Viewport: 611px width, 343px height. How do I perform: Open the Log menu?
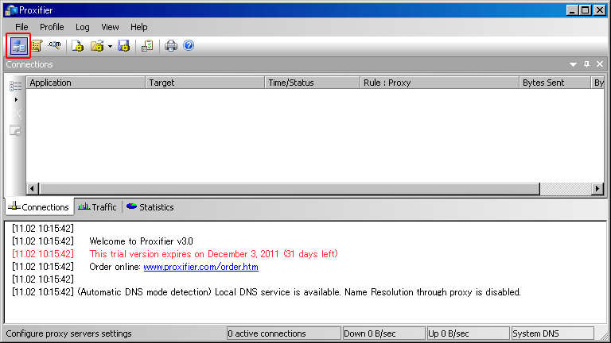(83, 27)
